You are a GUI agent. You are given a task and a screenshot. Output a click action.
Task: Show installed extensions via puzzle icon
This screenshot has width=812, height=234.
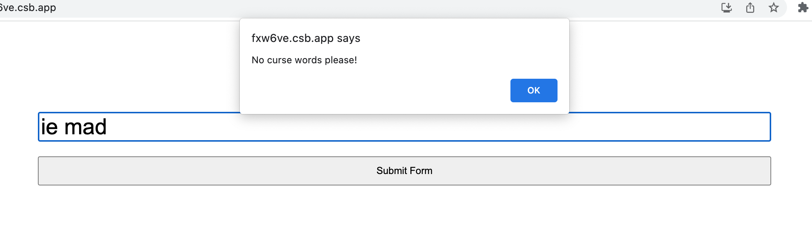point(803,8)
